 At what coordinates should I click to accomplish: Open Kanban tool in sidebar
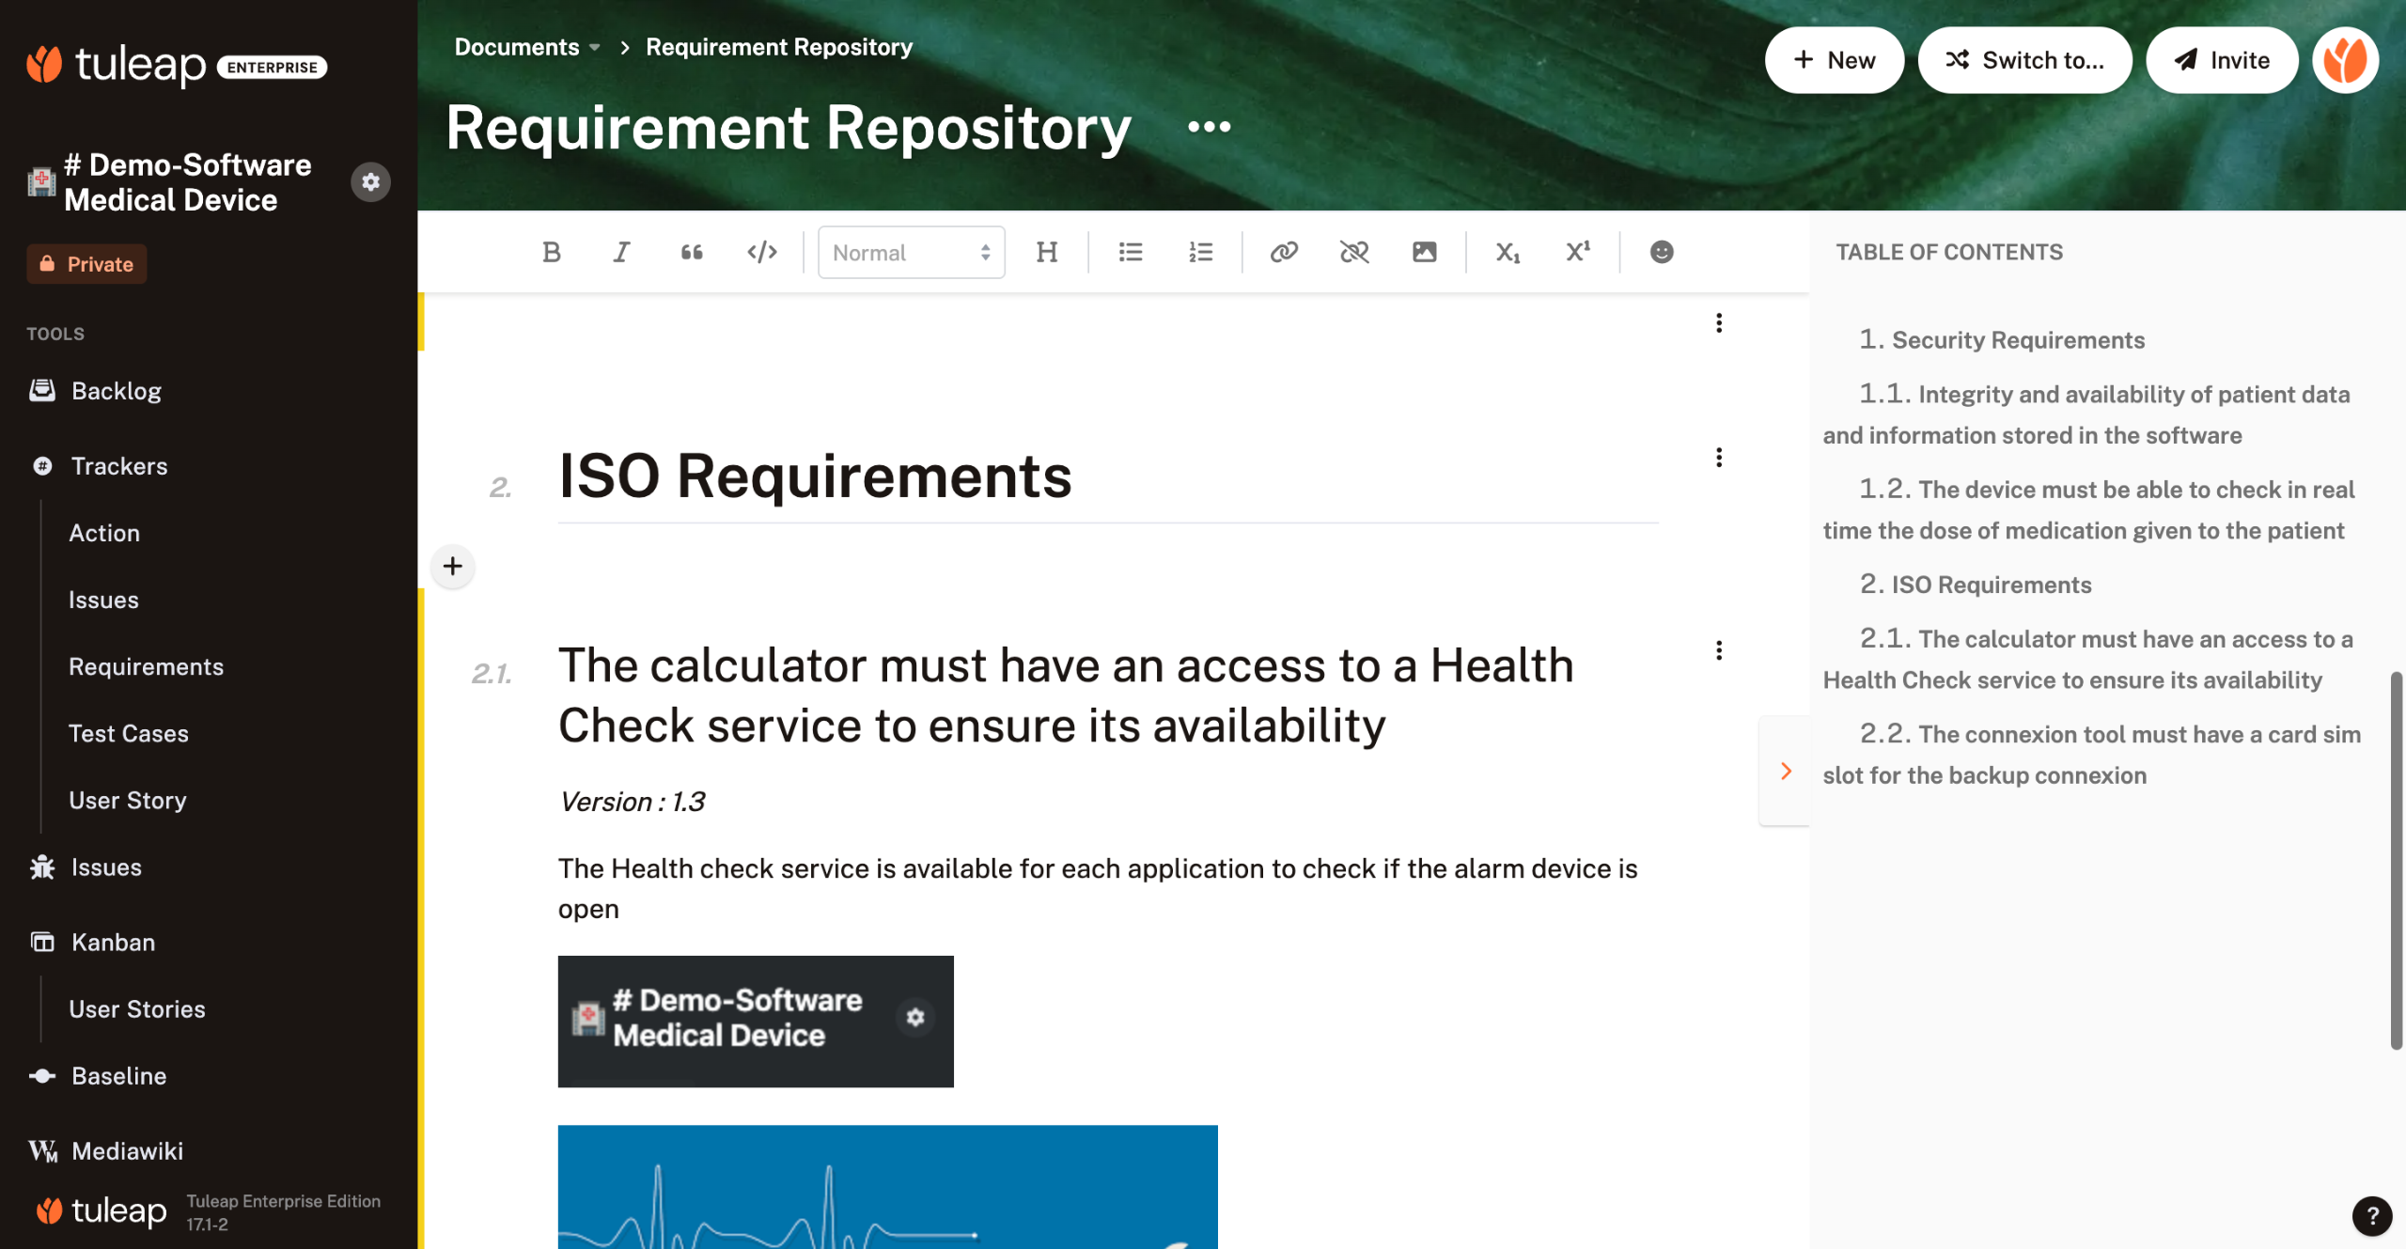(x=113, y=942)
